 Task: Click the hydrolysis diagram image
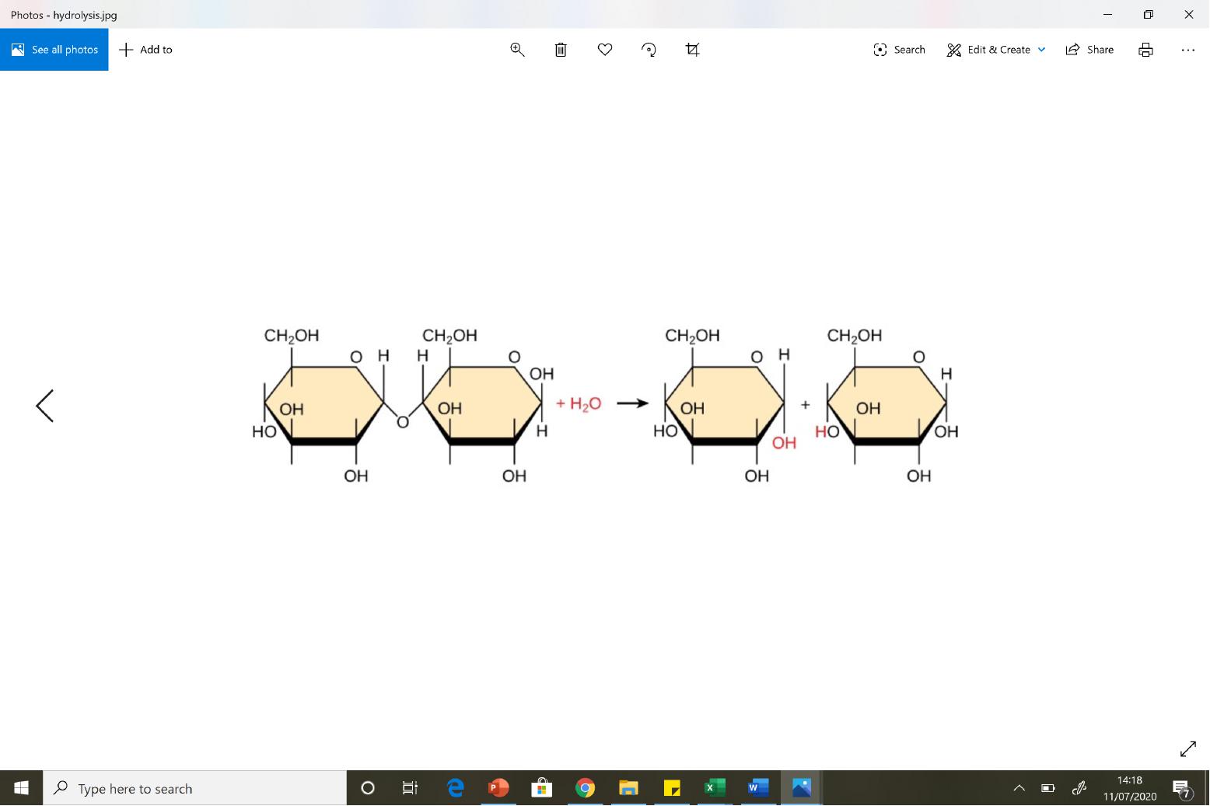pos(605,405)
